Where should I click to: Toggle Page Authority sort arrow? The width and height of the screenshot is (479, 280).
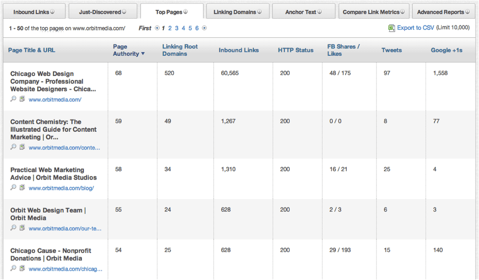[x=143, y=54]
